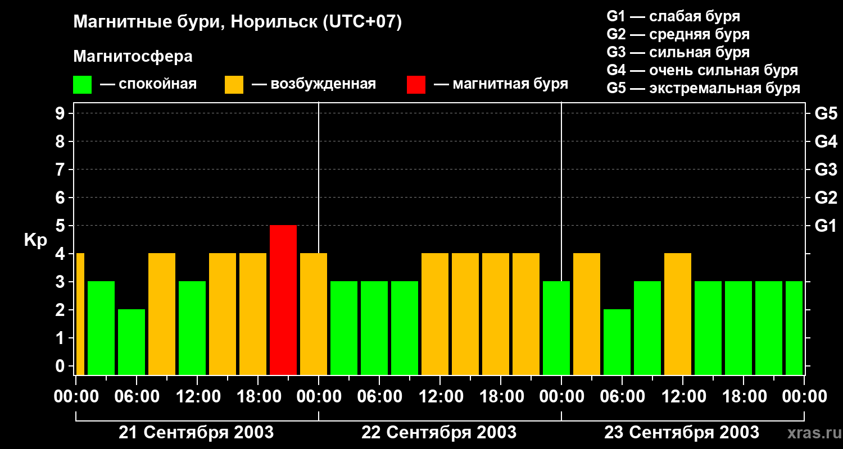
Task: Click 'G5 — экстремальная буря' legend line
Action: coord(704,88)
